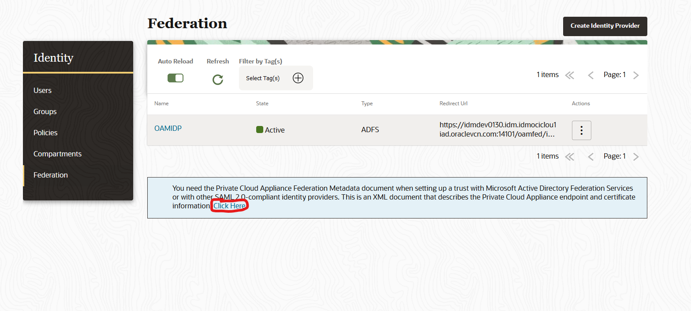
Task: Click the Filter by Tag(s) label
Action: click(261, 61)
